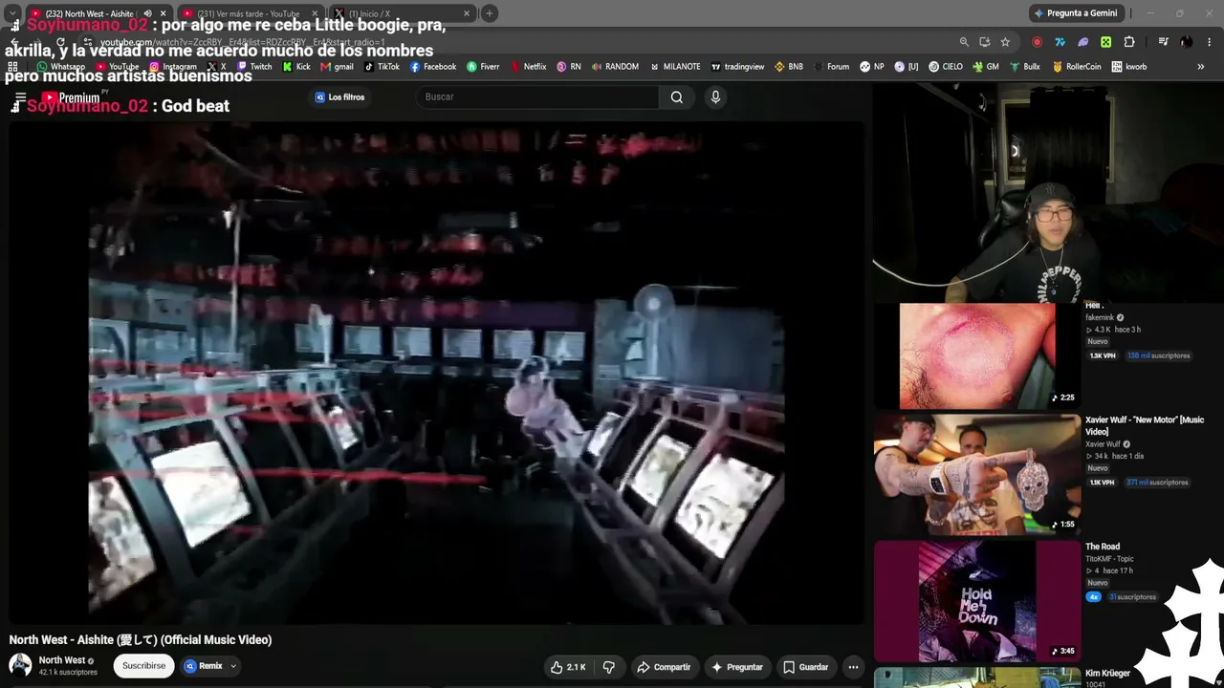Click the Los filtros button
This screenshot has height=688, width=1224.
[x=339, y=97]
